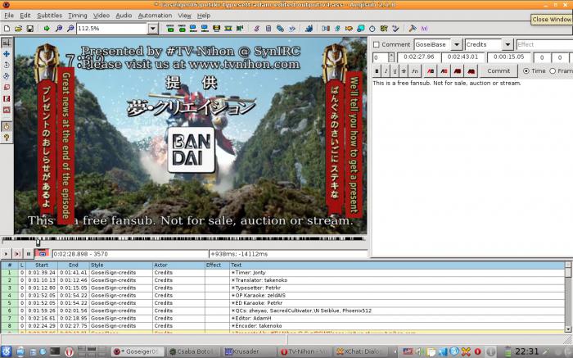
Task: Select the clip rectangle visual tool
Action: tap(7, 98)
